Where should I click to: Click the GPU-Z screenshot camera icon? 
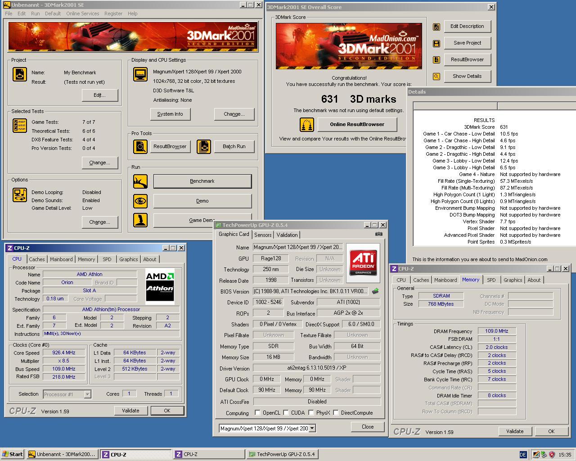click(x=379, y=234)
